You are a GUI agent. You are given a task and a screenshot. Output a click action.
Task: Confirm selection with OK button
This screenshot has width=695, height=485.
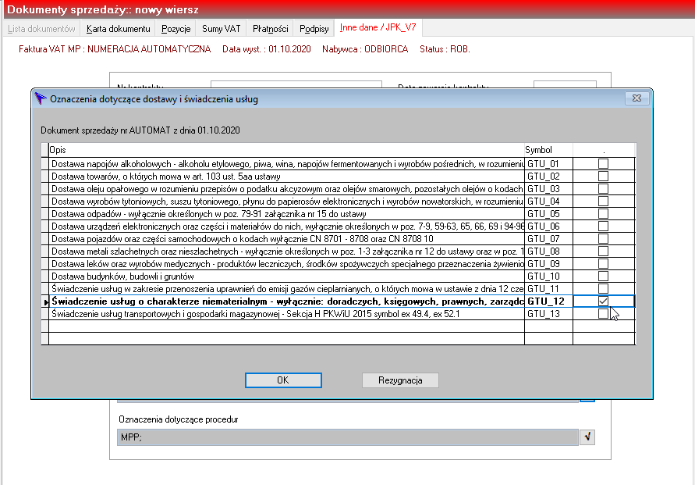[283, 380]
